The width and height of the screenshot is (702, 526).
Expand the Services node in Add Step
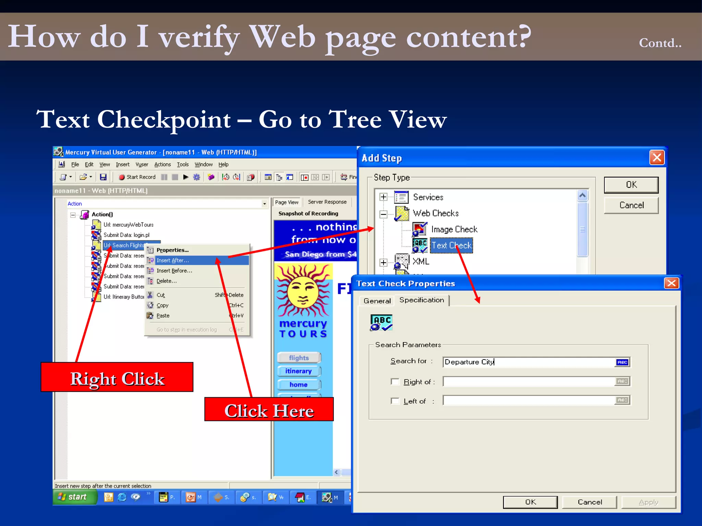pyautogui.click(x=384, y=197)
